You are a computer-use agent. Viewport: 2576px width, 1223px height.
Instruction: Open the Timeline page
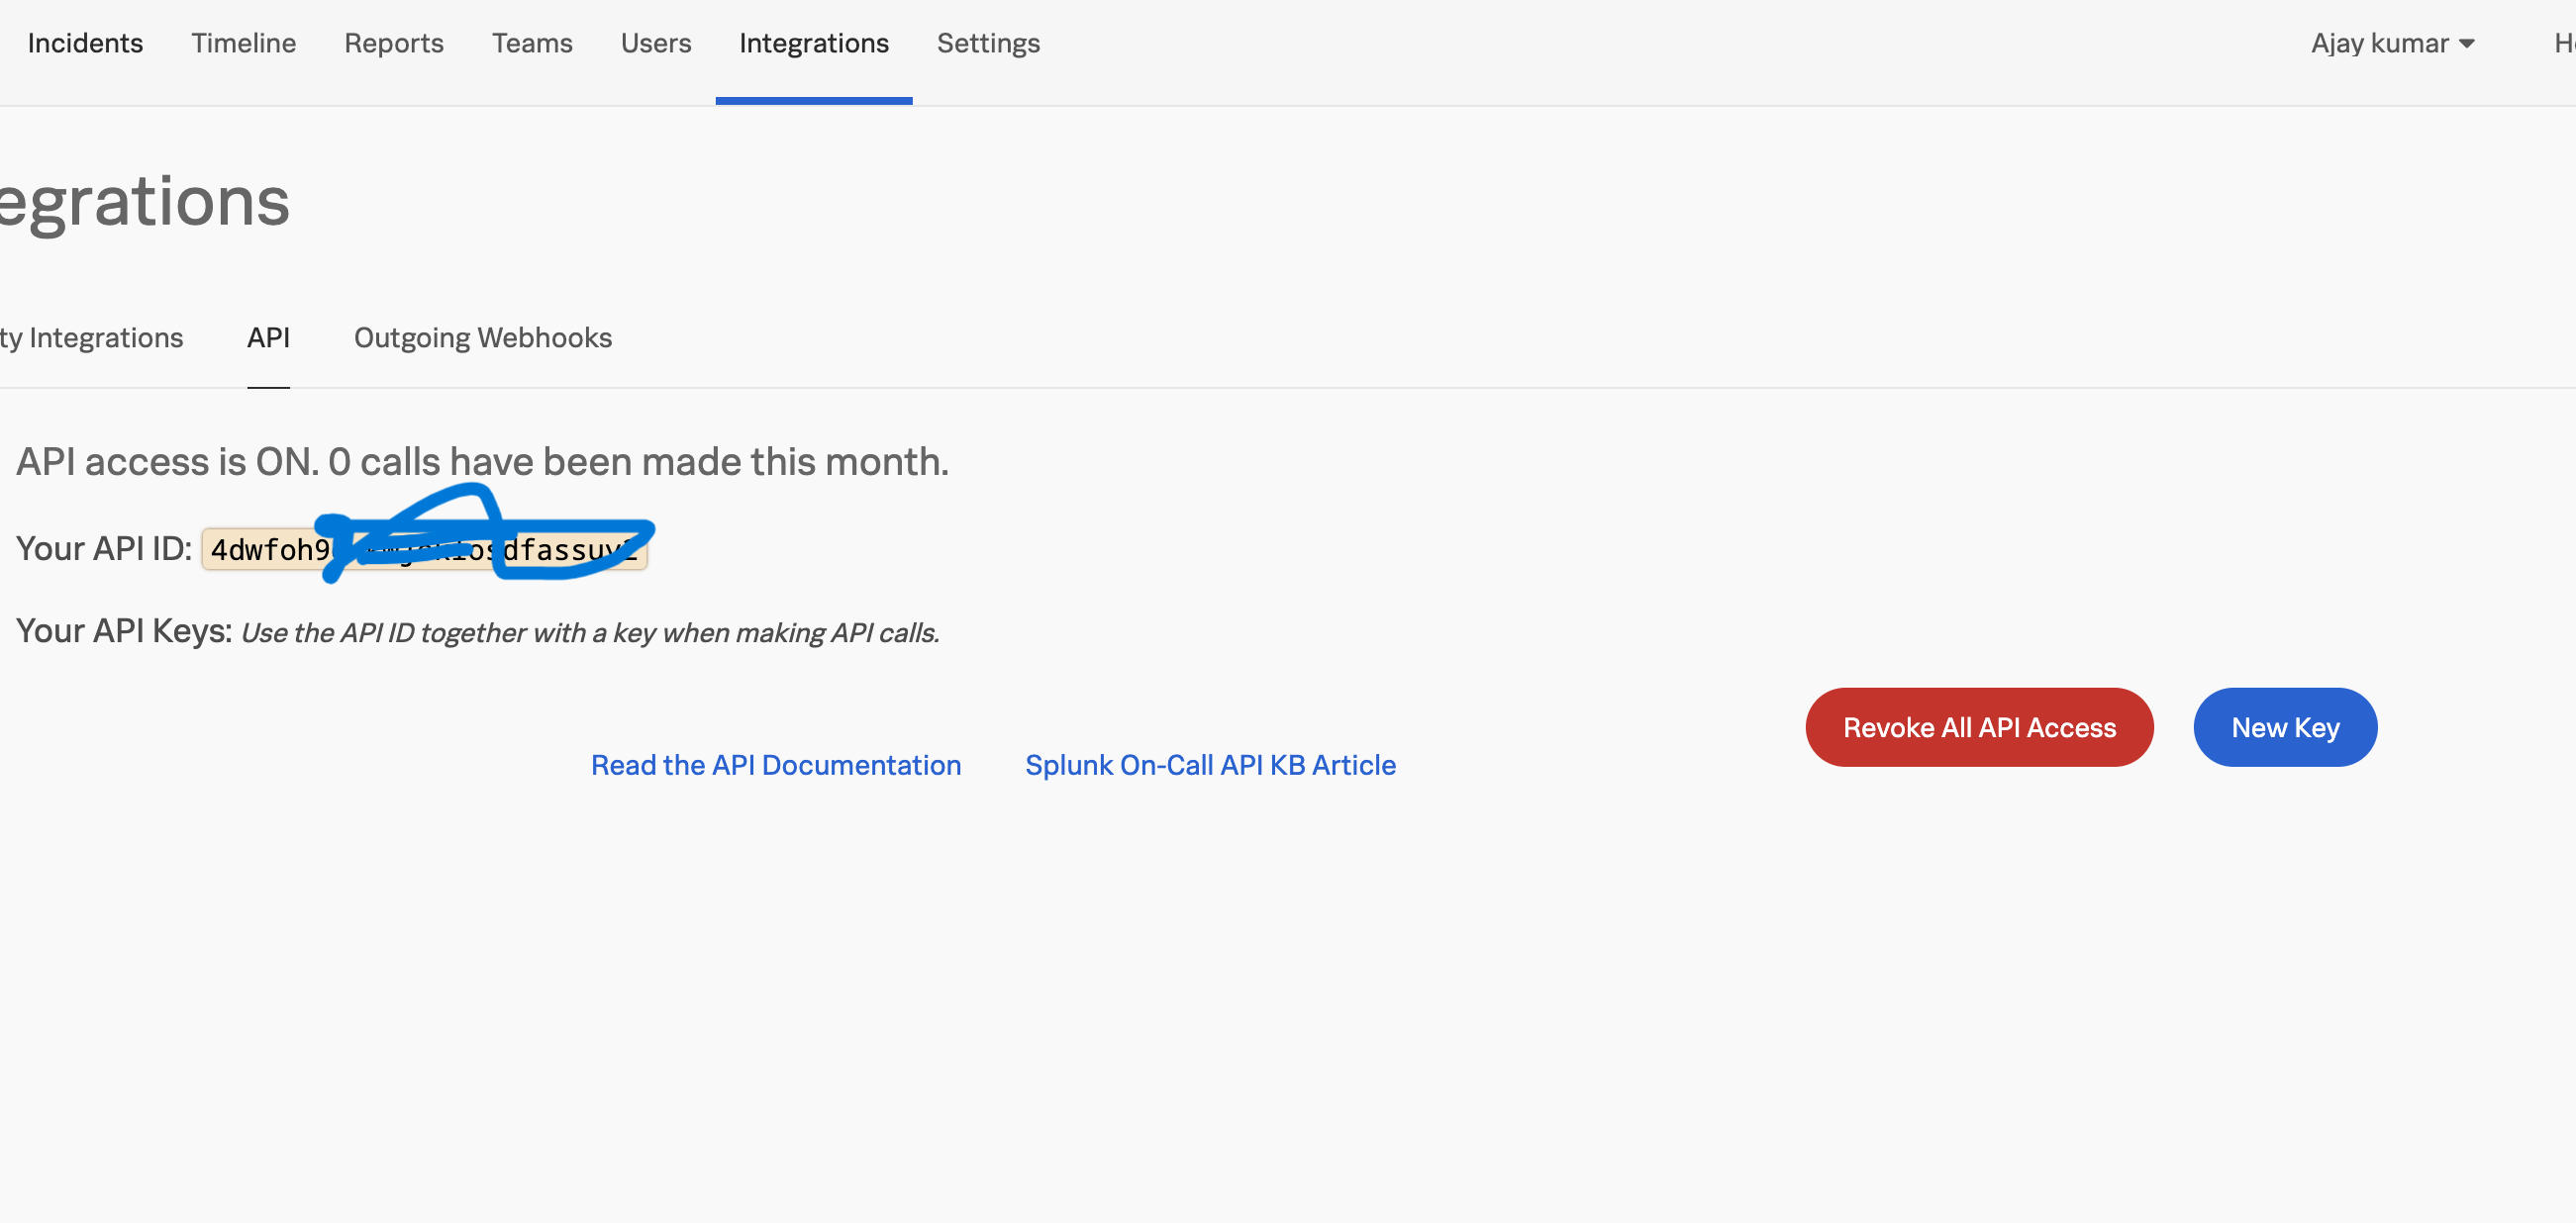point(243,43)
